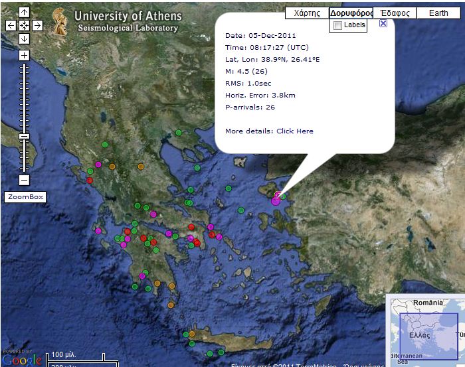Enable the Labels checkbox
The image size is (465, 367).
point(337,25)
